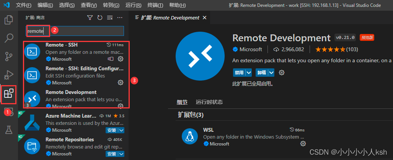
Task: Open the Testing flask icon view
Action: [9, 130]
